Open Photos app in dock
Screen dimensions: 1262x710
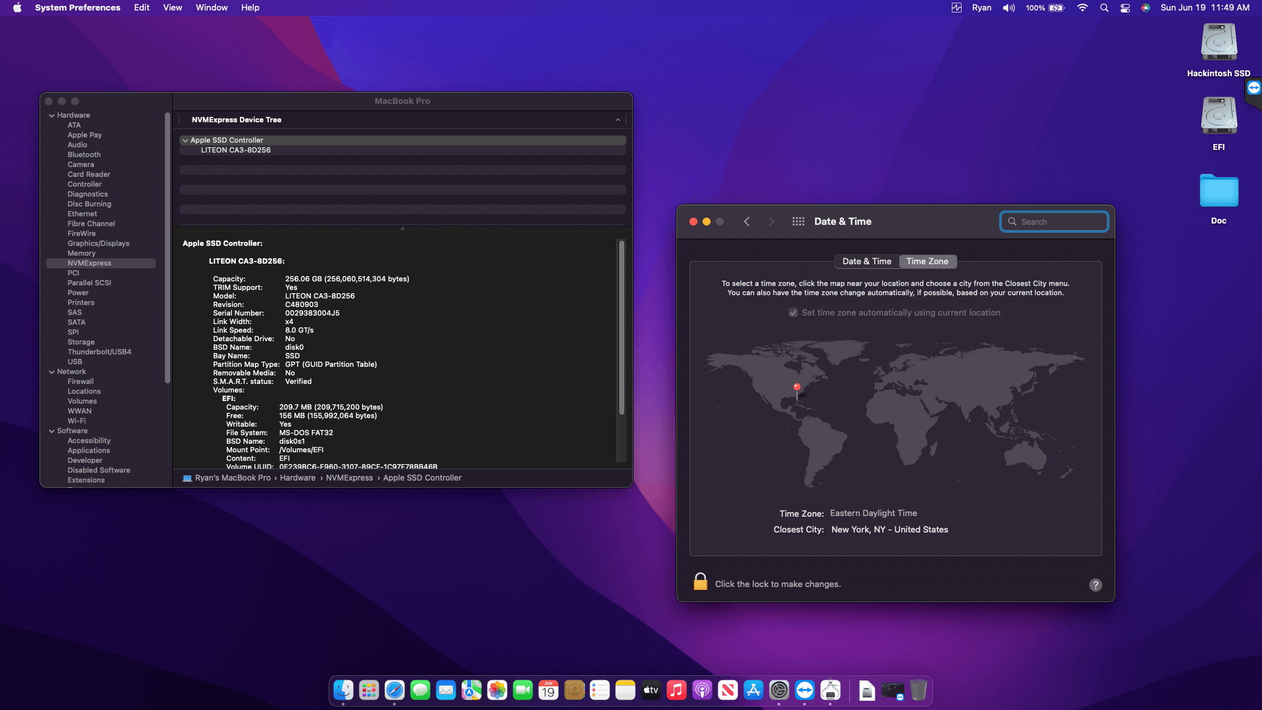pyautogui.click(x=497, y=690)
